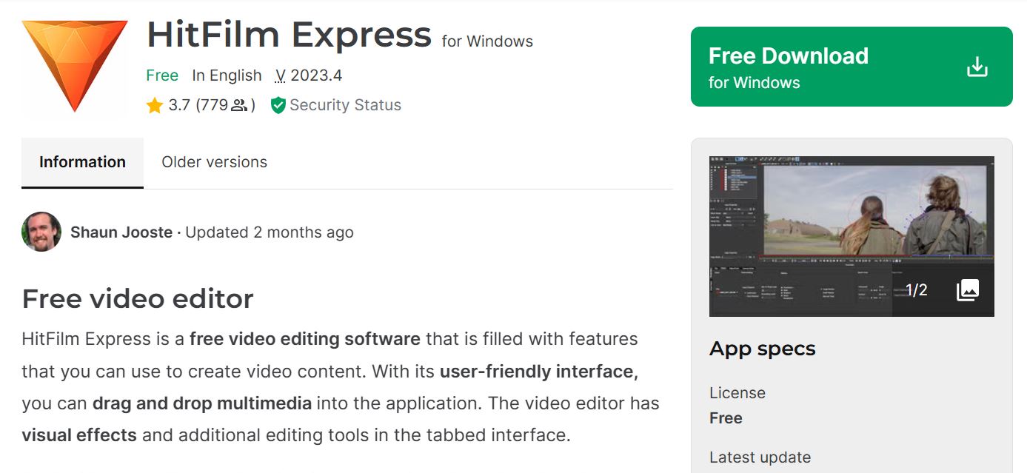Click the bold 'free video editing software' text
Screen dimensions: 1027x473
point(305,340)
